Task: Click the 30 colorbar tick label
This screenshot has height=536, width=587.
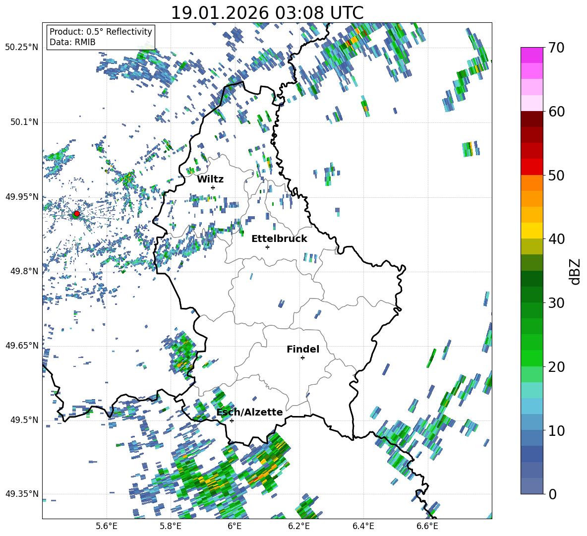Action: click(556, 303)
